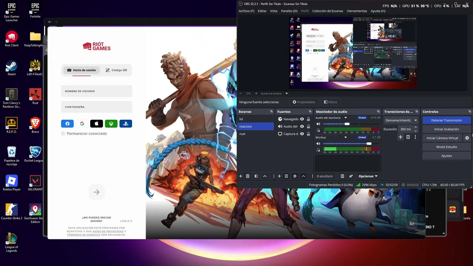Sign in with Xbox in Riot login

[111, 124]
